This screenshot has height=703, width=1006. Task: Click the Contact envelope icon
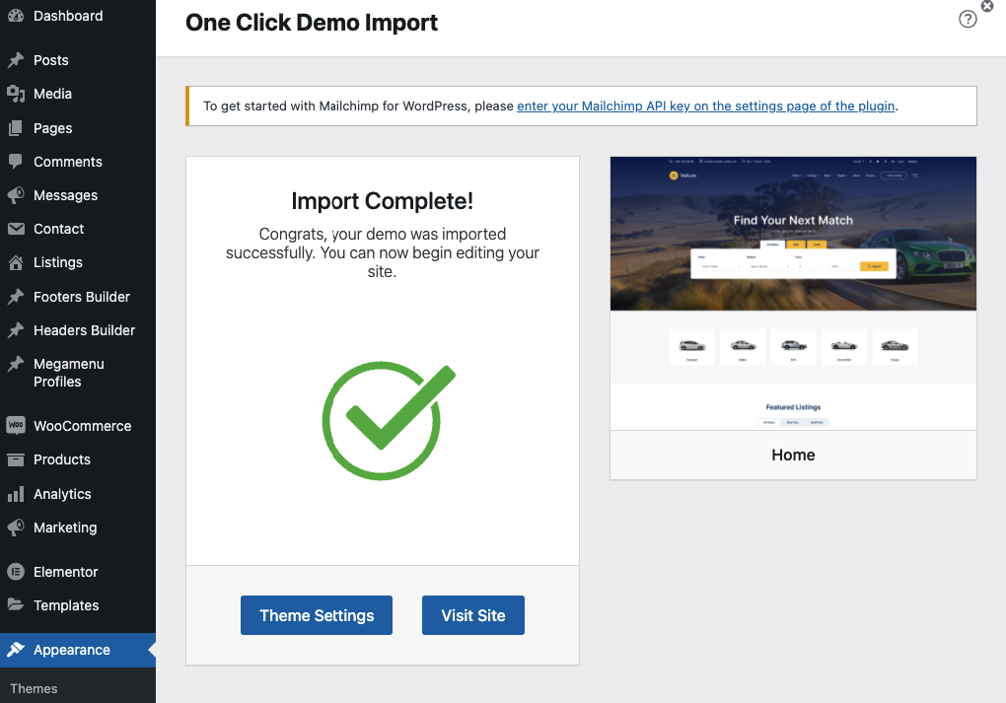16,229
